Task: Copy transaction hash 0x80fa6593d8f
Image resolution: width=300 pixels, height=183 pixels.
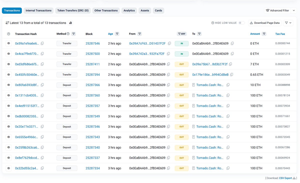Action: pos(42,85)
